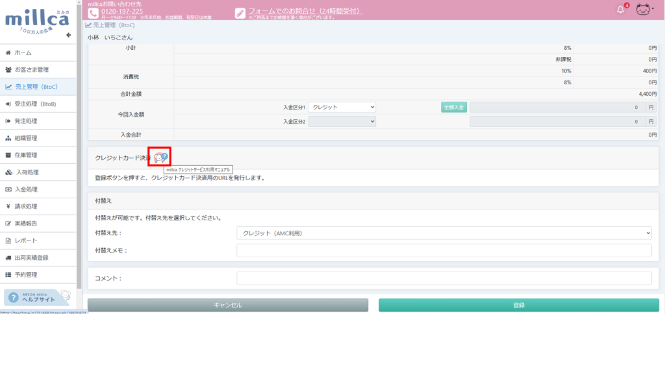The height and width of the screenshot is (372, 665).
Task: Click the pencil form inquiry icon
Action: 240,13
